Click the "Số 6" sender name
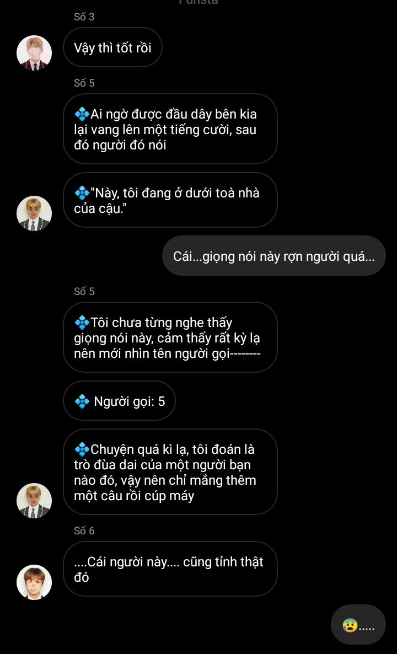 point(84,530)
